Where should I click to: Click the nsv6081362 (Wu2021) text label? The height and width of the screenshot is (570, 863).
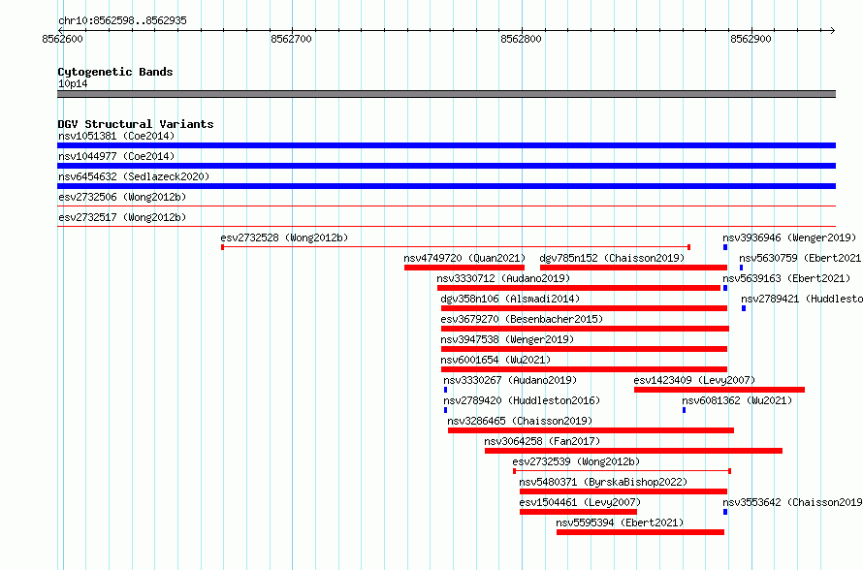(737, 400)
